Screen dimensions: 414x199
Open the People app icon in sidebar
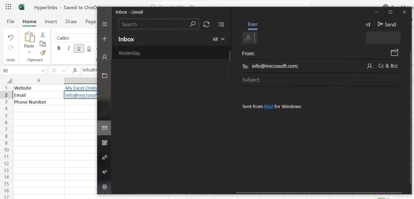(105, 158)
